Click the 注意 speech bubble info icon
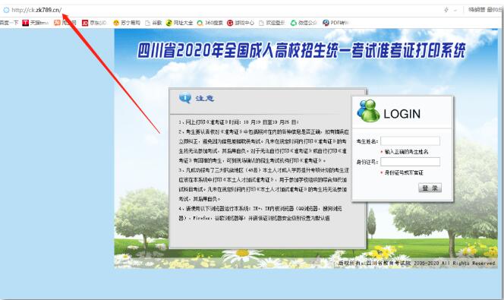 click(185, 98)
